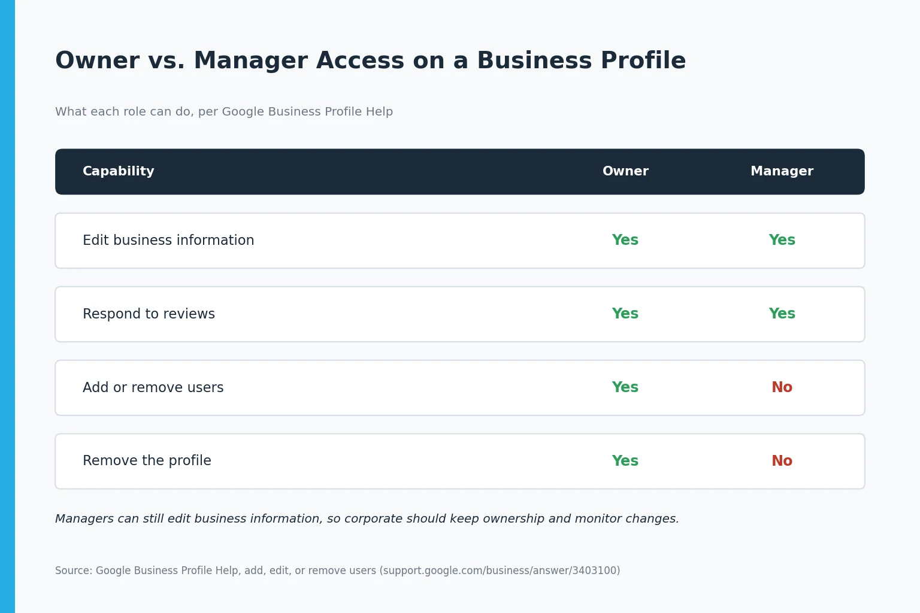Click Manager 'No' in Remove the profile row
The image size is (920, 613).
tap(782, 461)
